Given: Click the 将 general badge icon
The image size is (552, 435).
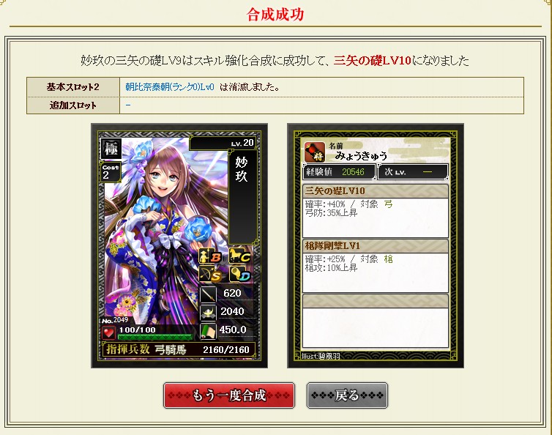Looking at the screenshot, I should coord(315,152).
